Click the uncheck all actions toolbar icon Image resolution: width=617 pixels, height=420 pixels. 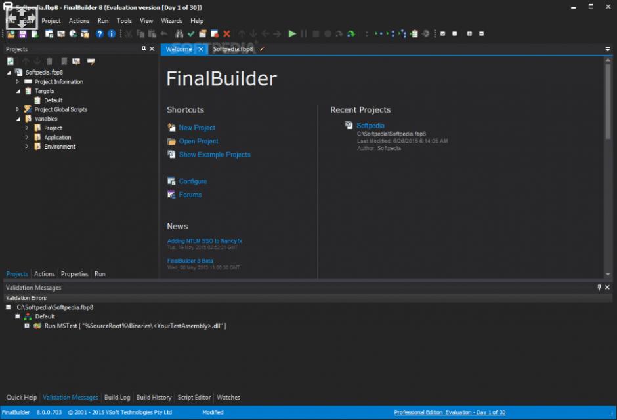click(x=454, y=34)
